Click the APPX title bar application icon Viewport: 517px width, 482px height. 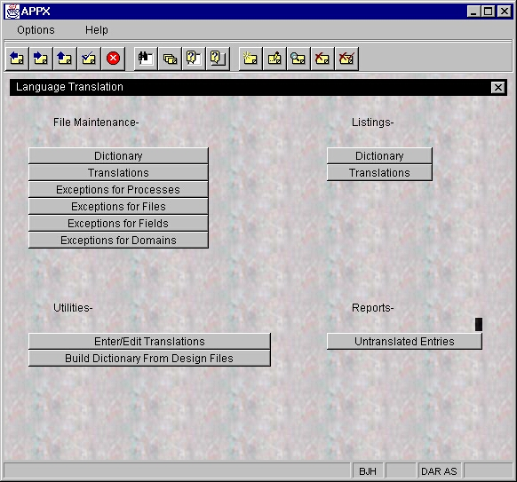coord(12,12)
